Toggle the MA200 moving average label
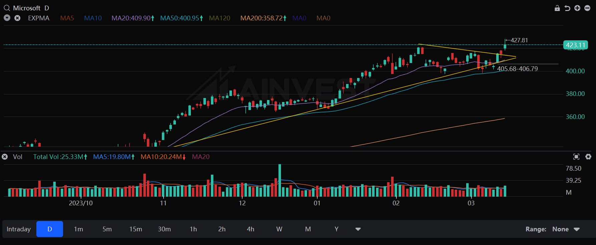Screen dimensions: 596x245 263,18
